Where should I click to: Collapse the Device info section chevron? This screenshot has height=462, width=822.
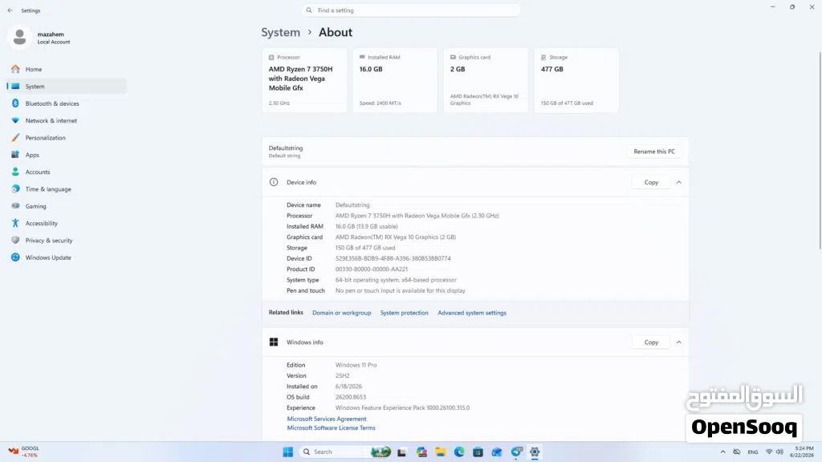coord(679,182)
